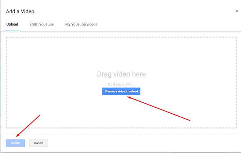The height and width of the screenshot is (153, 241).
Task: Switch to the Upload tab
Action: pos(12,24)
